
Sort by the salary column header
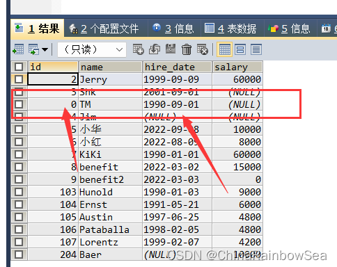[x=237, y=67]
